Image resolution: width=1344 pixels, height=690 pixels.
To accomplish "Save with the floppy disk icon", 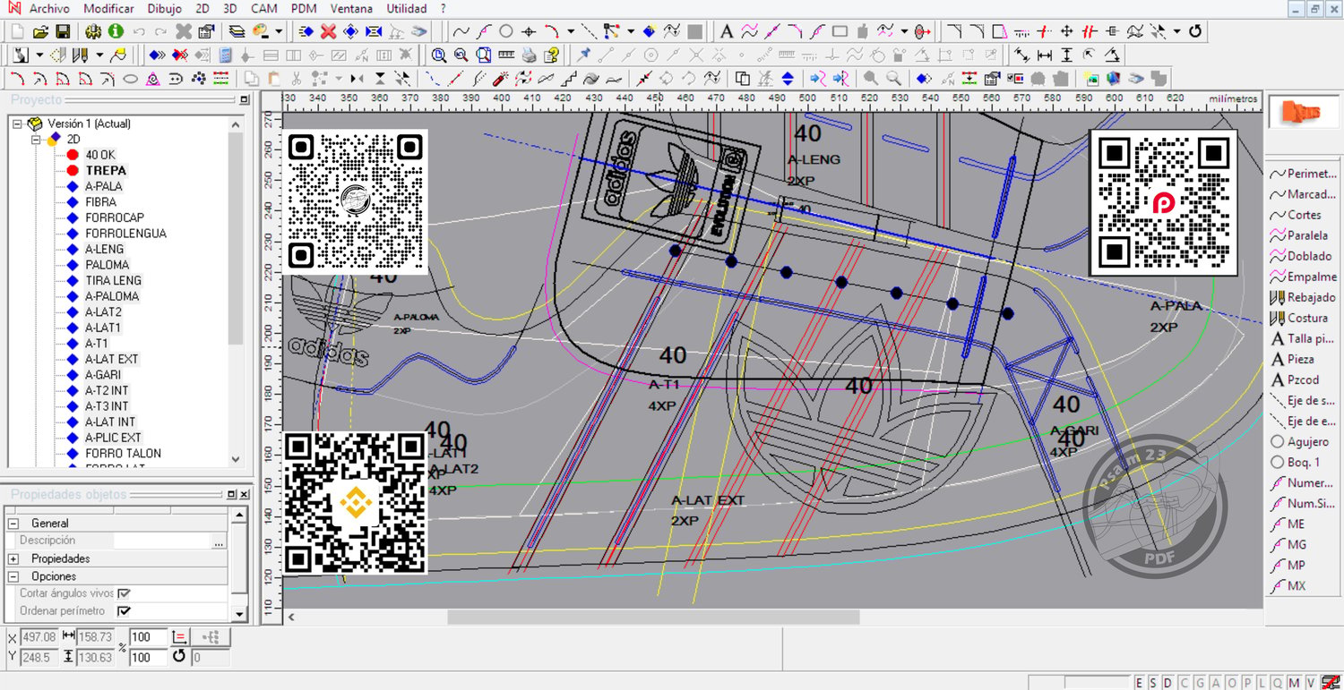I will (x=63, y=31).
